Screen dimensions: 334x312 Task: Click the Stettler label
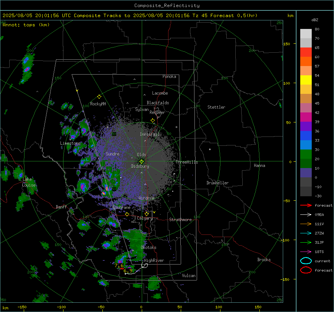click(x=216, y=107)
